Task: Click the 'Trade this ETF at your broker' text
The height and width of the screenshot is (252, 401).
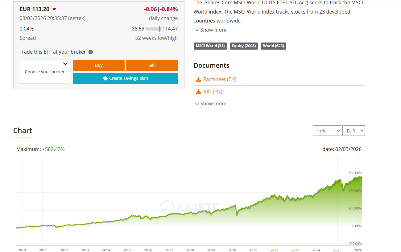Action: coord(53,52)
